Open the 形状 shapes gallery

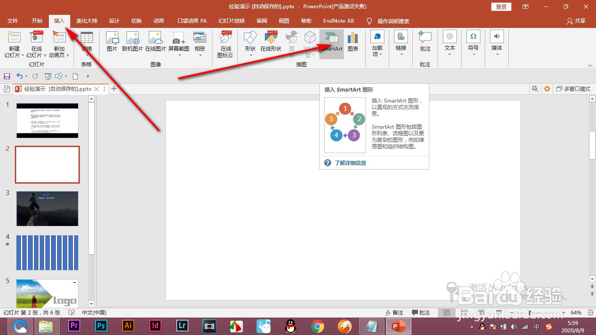click(x=250, y=44)
